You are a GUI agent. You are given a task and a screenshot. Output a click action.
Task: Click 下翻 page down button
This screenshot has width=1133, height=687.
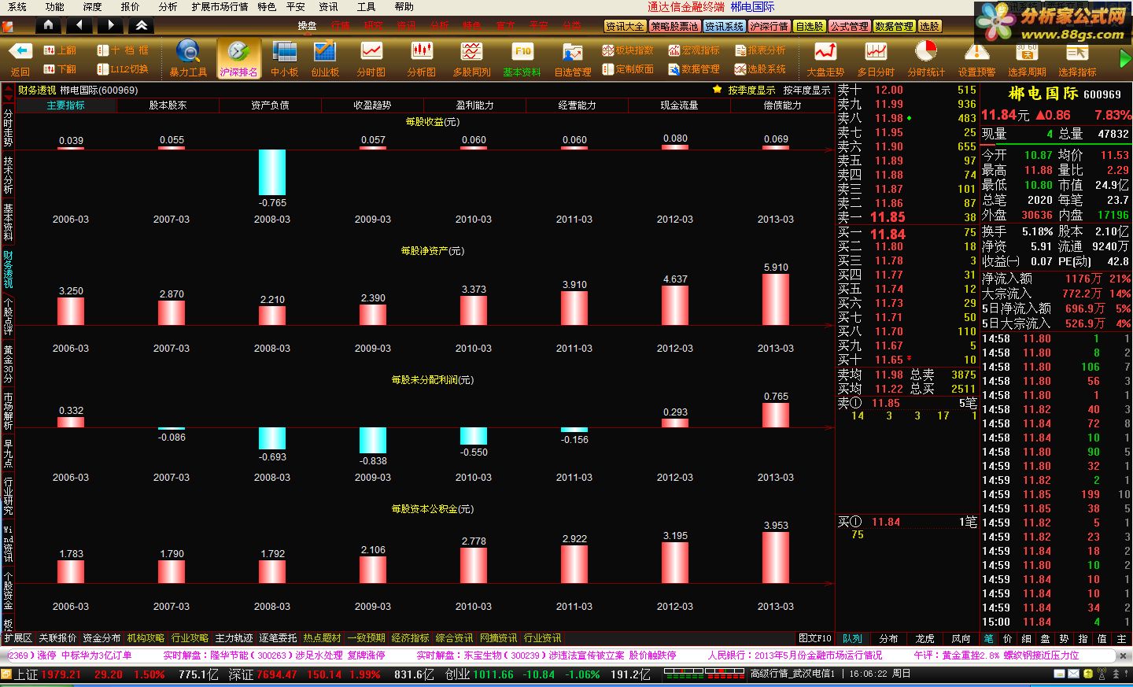coord(61,69)
